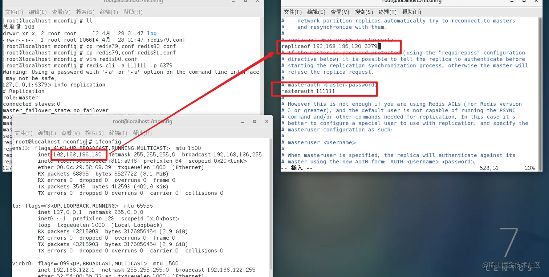Open 终端(T) menu in the redis-cli terminal
This screenshot has height=277, width=549.
[109, 12]
